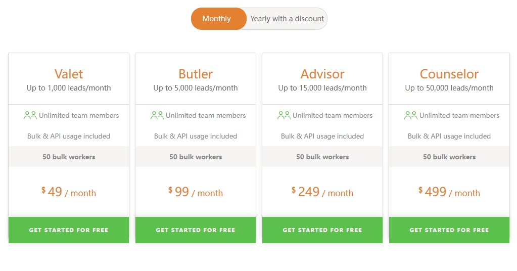Viewport: 517px width, 271px height.
Task: Click the team members icon in Advisor plan
Action: coord(284,115)
